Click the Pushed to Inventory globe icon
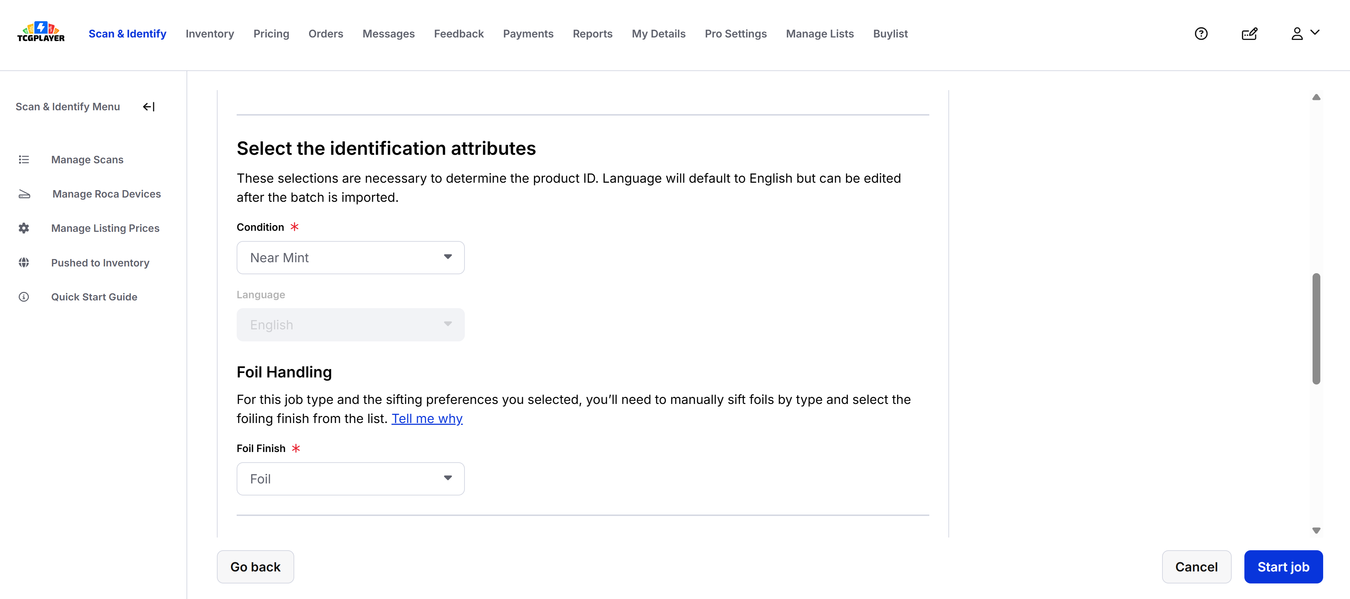The width and height of the screenshot is (1350, 599). pyautogui.click(x=24, y=262)
